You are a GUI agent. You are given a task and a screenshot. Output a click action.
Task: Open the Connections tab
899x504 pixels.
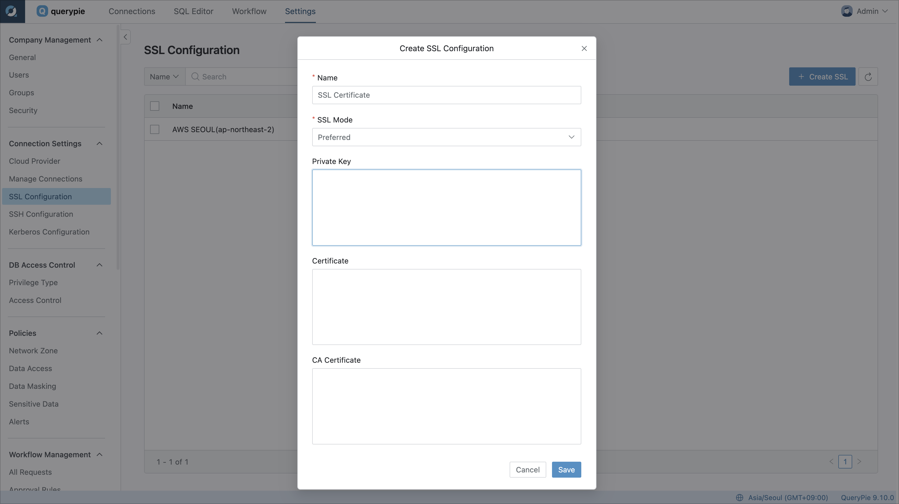tap(132, 11)
